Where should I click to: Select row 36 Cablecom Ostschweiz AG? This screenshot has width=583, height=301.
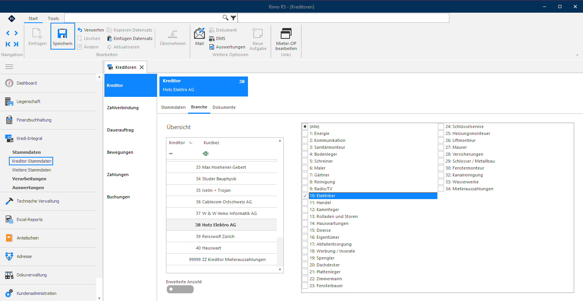point(221,202)
